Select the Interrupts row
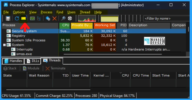The image size is (192, 100). click(94, 49)
